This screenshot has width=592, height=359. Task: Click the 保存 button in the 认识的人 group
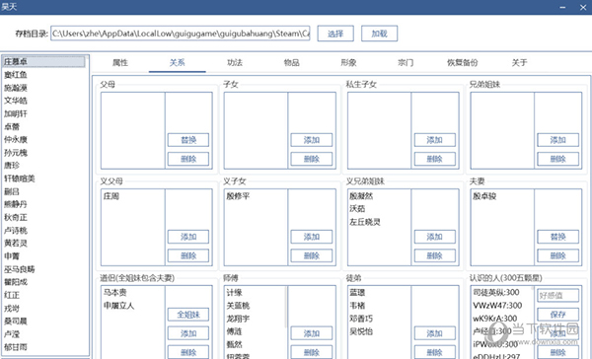(x=558, y=315)
